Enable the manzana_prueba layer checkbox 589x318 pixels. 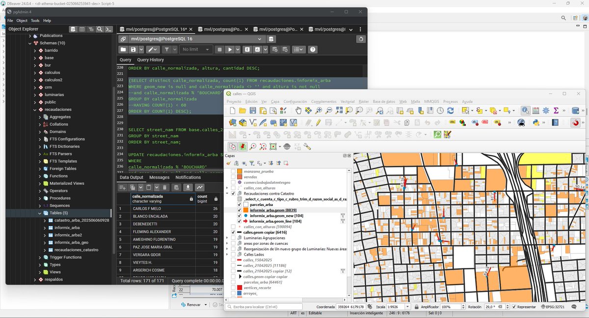click(233, 171)
